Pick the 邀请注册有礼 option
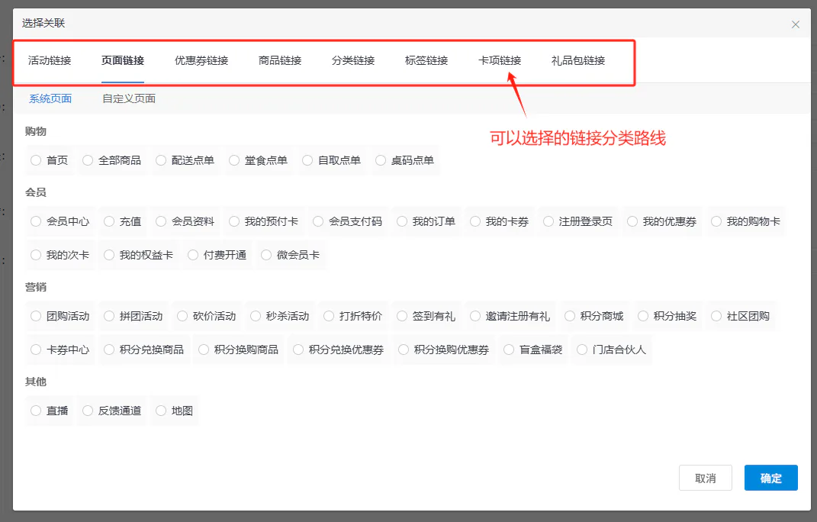This screenshot has width=817, height=522. [x=475, y=316]
